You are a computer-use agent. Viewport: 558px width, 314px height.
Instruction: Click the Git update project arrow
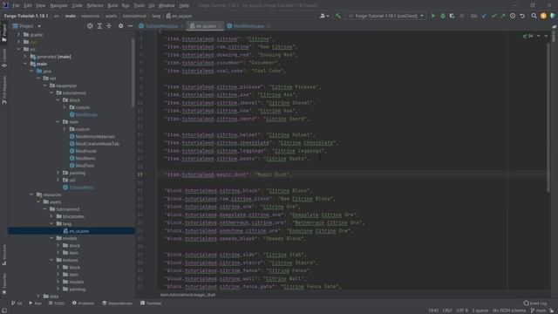484,16
